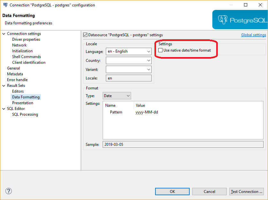Screen dimensions: 268x200
Task: Click the Name column header
Action: (110, 105)
